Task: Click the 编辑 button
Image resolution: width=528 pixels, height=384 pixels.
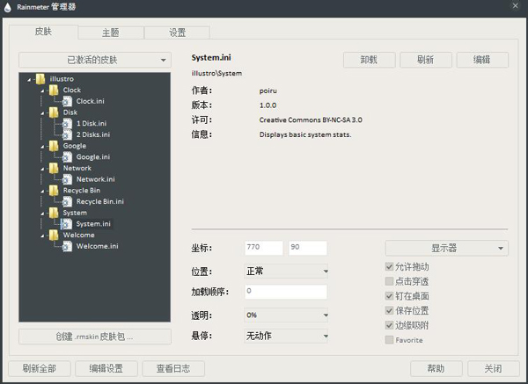Action: click(482, 60)
